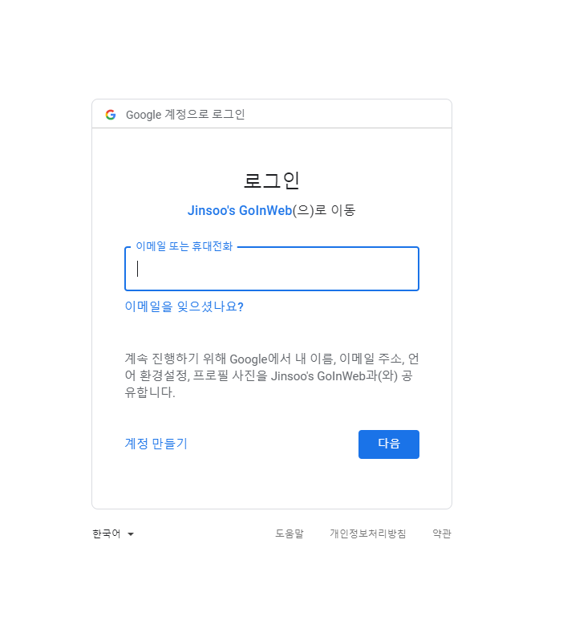Open the 도움말 footer link
Image resolution: width=563 pixels, height=641 pixels.
click(290, 533)
